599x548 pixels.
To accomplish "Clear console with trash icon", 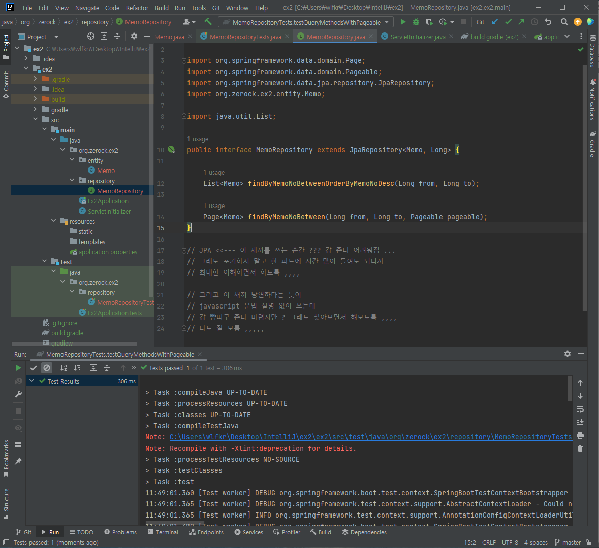I will coord(580,449).
